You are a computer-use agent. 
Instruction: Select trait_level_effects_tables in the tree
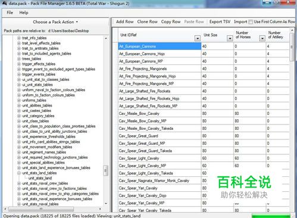[41, 43]
